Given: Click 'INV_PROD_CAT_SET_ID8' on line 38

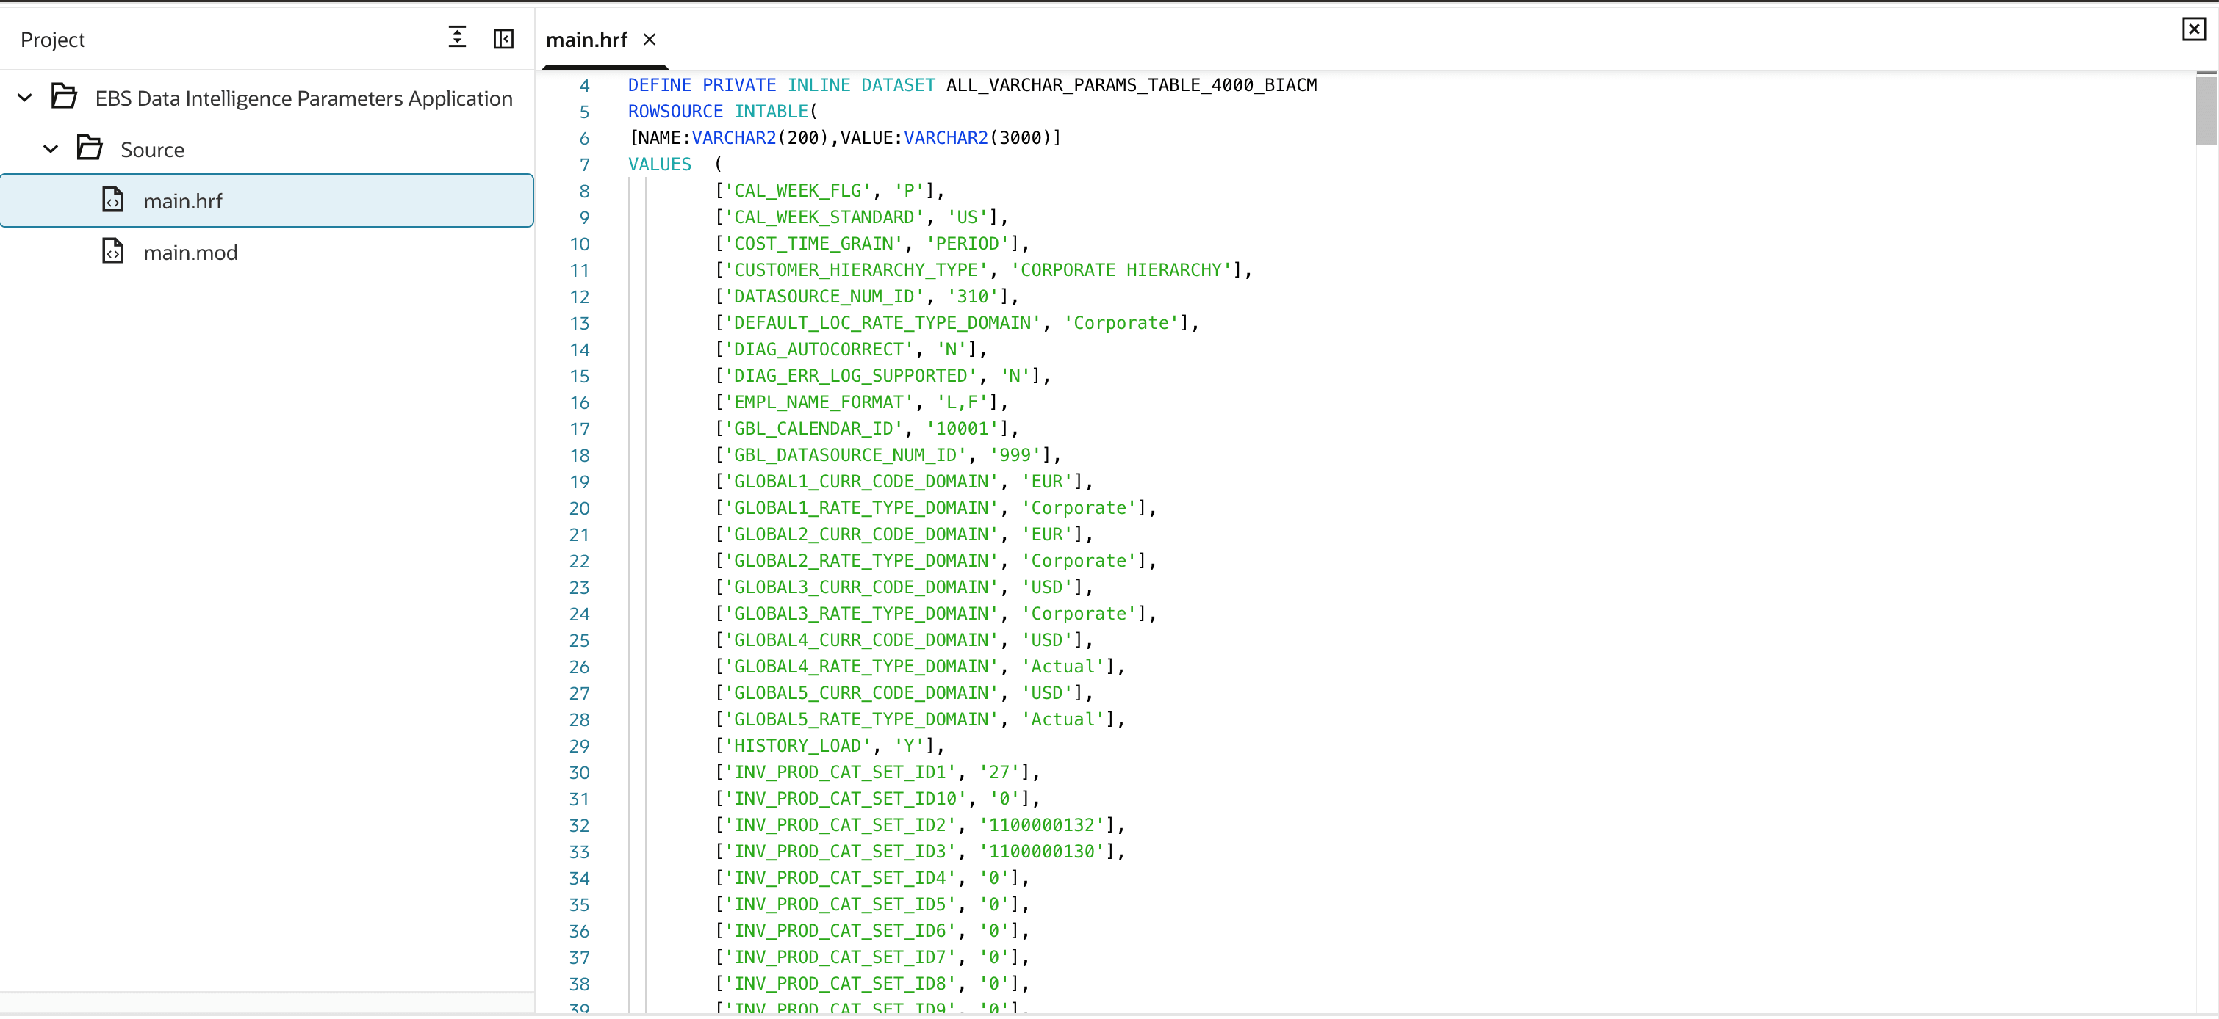Looking at the screenshot, I should (840, 983).
